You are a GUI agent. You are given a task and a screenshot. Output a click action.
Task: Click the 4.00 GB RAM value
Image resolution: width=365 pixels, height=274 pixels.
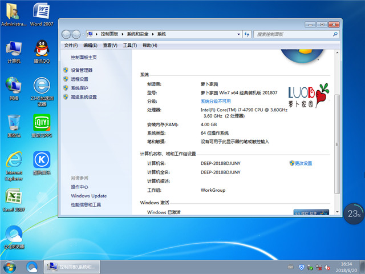pos(209,124)
